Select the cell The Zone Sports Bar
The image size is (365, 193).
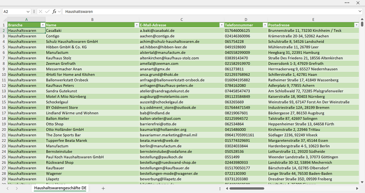(92, 135)
